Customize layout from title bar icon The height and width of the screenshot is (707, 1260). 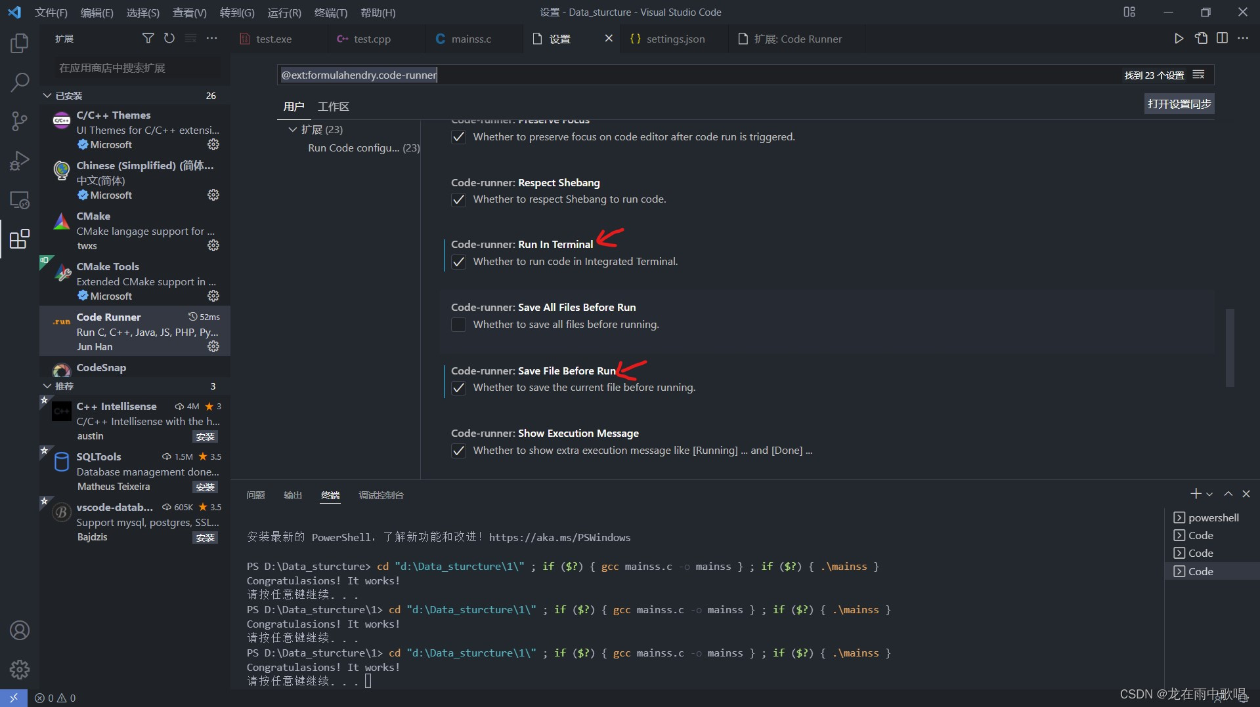1129,12
